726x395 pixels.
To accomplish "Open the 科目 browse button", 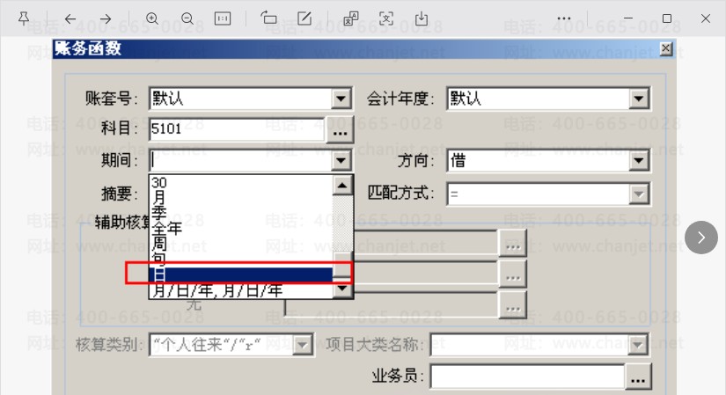I will click(341, 130).
